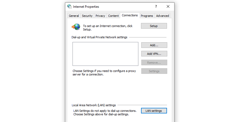
Task: Switch to the Advanced tab
Action: [163, 16]
